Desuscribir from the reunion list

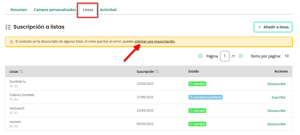click(276, 124)
